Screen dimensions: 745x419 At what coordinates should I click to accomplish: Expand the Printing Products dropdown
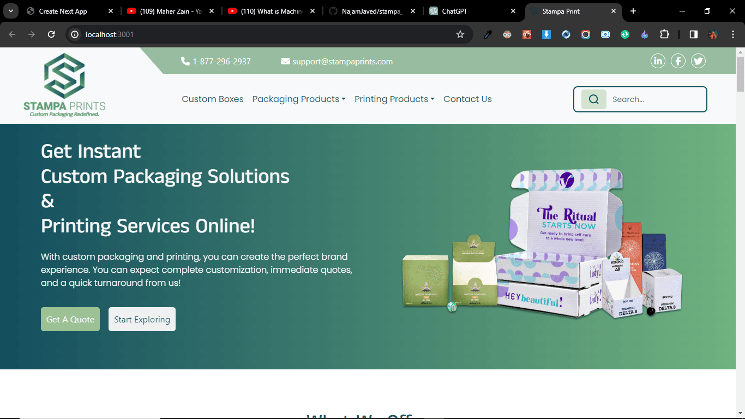pyautogui.click(x=394, y=99)
